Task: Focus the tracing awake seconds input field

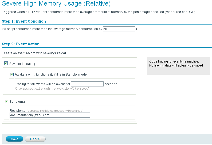Action: (87, 84)
